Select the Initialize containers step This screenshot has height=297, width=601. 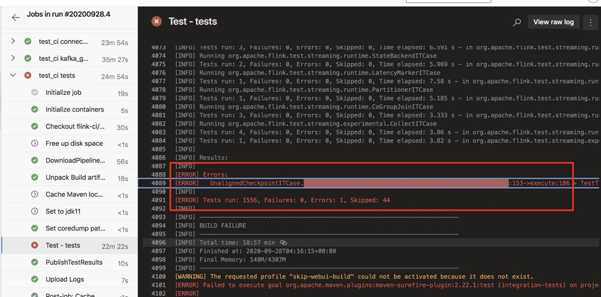tap(69, 110)
